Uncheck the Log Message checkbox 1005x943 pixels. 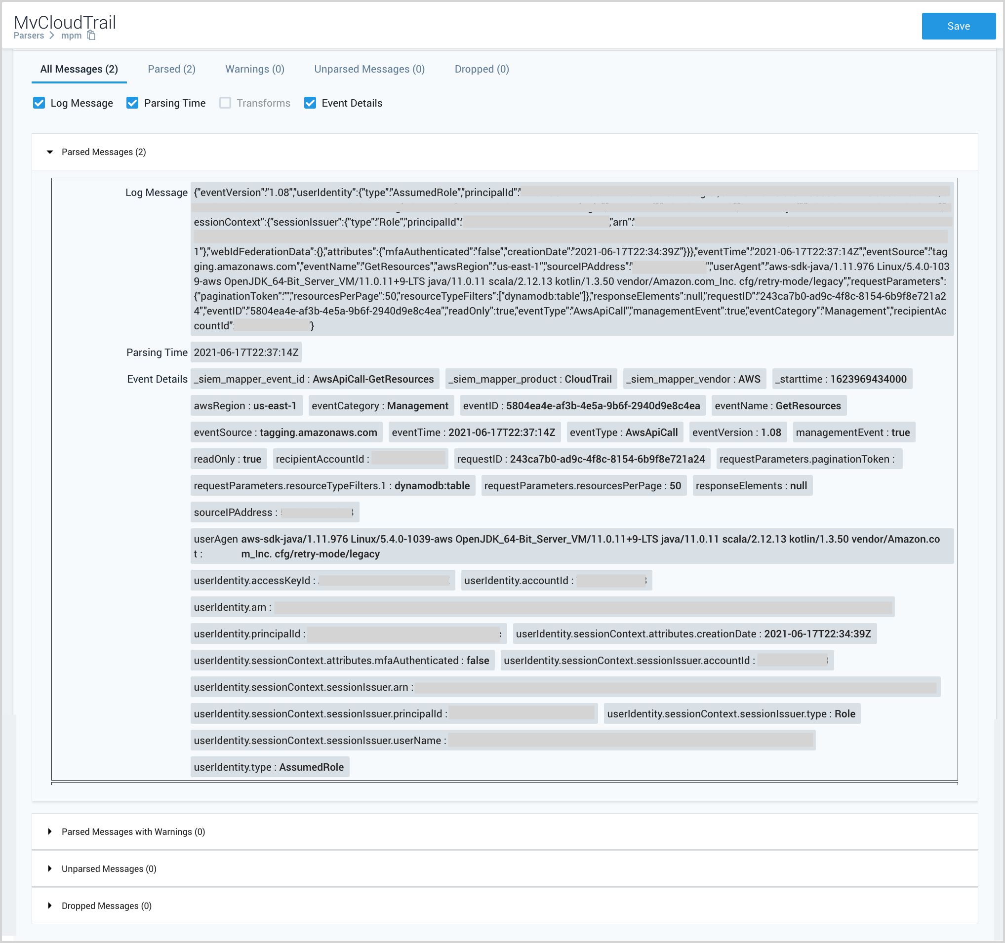[39, 103]
